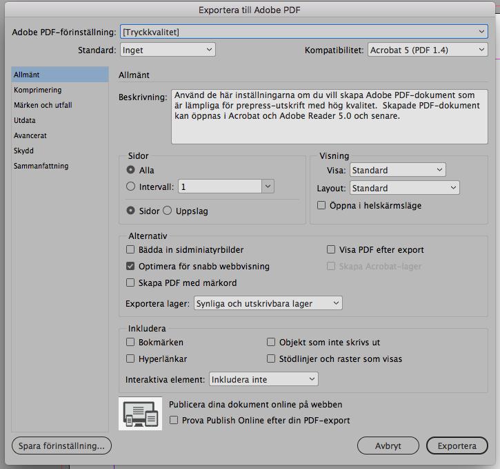Enable Objekt som inte skrivs ut
Image resolution: width=500 pixels, height=469 pixels.
[x=271, y=342]
